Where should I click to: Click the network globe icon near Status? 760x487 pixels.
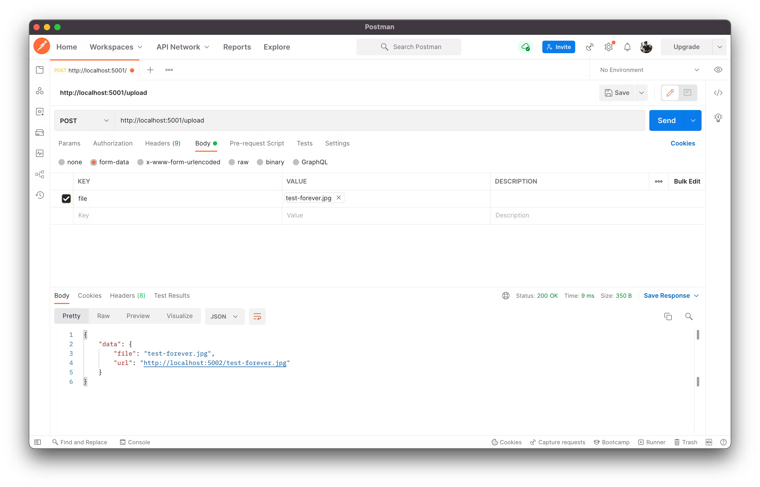tap(506, 296)
